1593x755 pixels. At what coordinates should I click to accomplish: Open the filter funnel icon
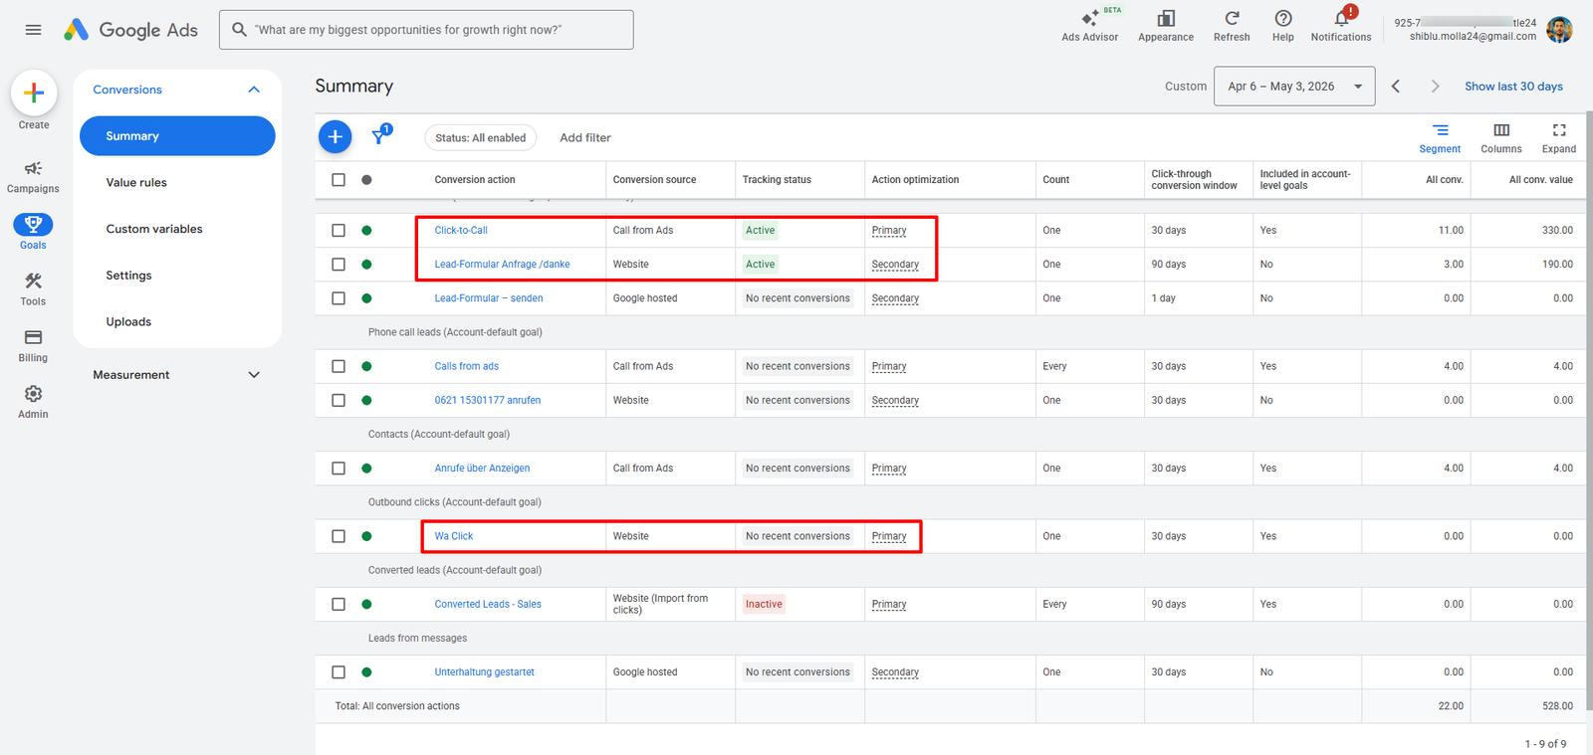click(x=380, y=136)
